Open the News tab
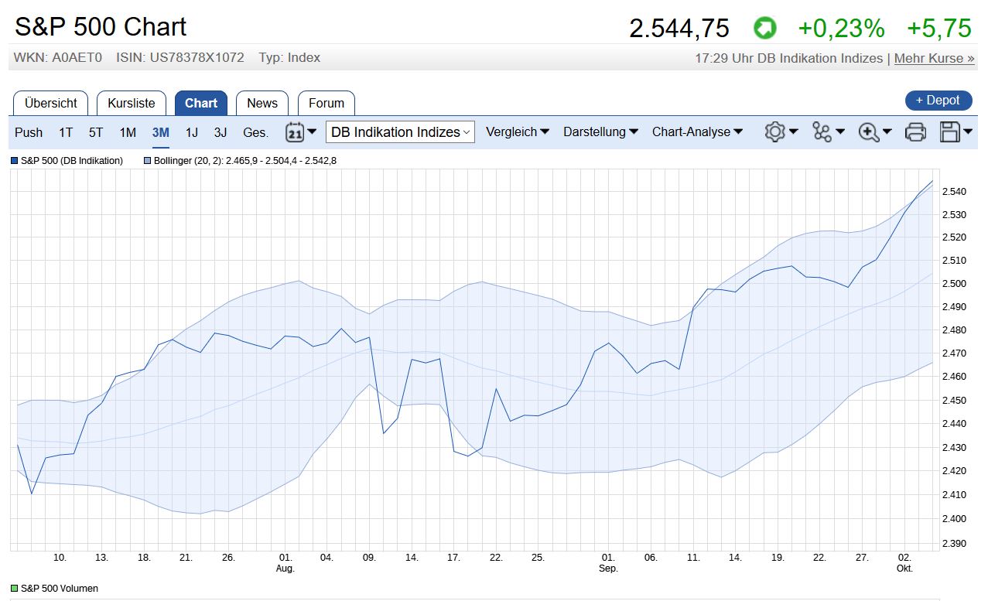 pyautogui.click(x=262, y=103)
